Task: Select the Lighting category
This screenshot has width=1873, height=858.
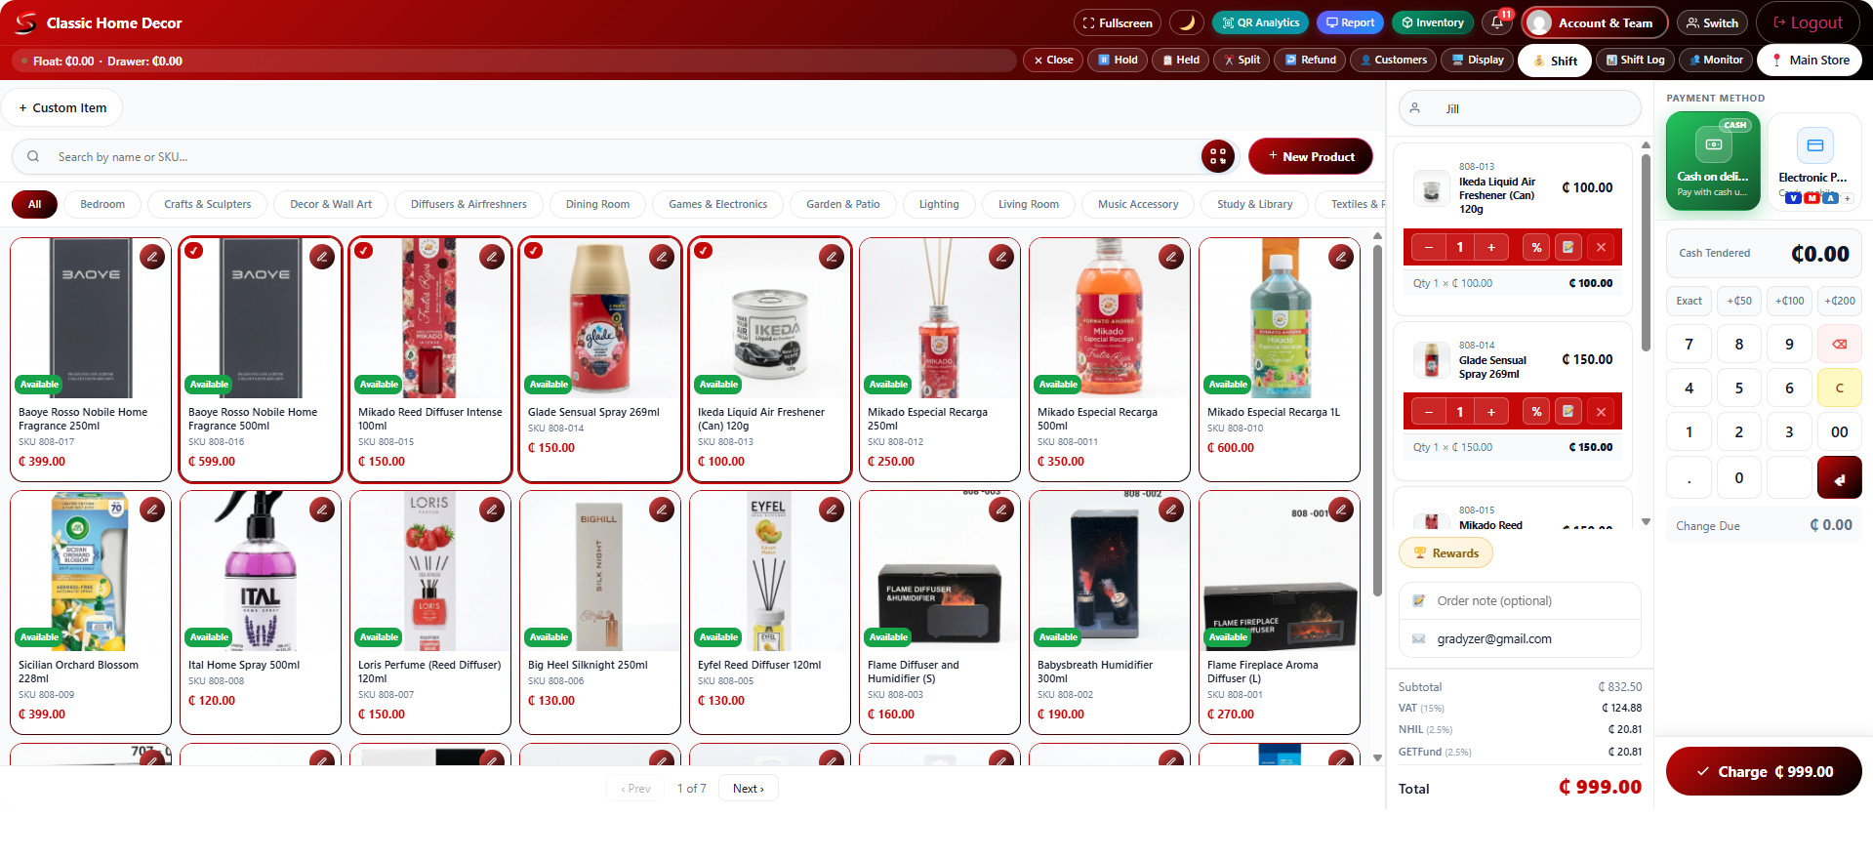Action: [x=939, y=204]
